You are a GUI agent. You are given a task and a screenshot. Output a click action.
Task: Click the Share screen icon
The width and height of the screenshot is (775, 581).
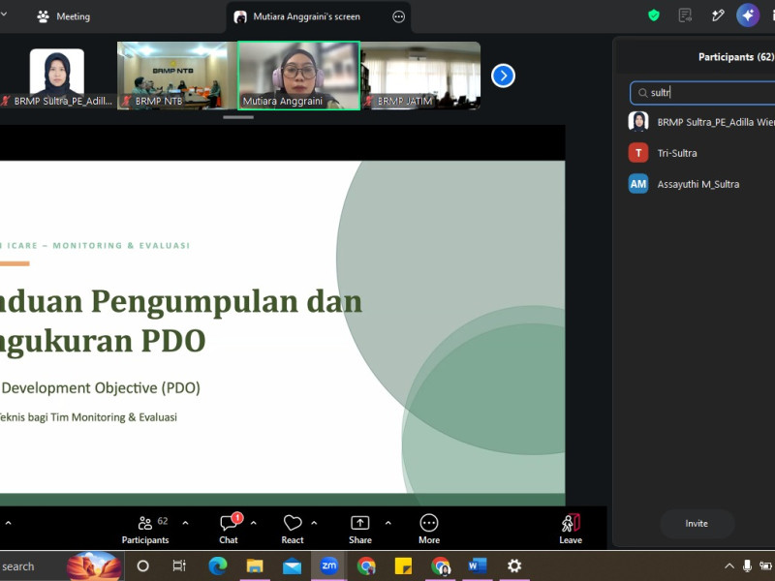click(x=359, y=523)
